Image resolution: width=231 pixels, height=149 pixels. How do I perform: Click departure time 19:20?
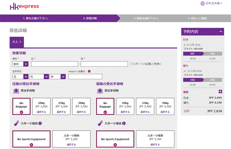tap(193, 59)
